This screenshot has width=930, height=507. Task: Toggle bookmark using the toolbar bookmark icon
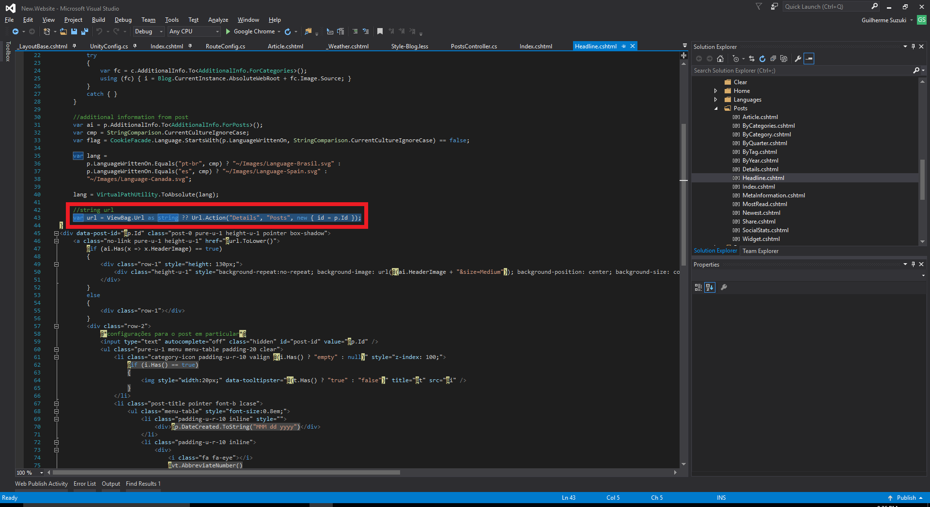tap(380, 31)
